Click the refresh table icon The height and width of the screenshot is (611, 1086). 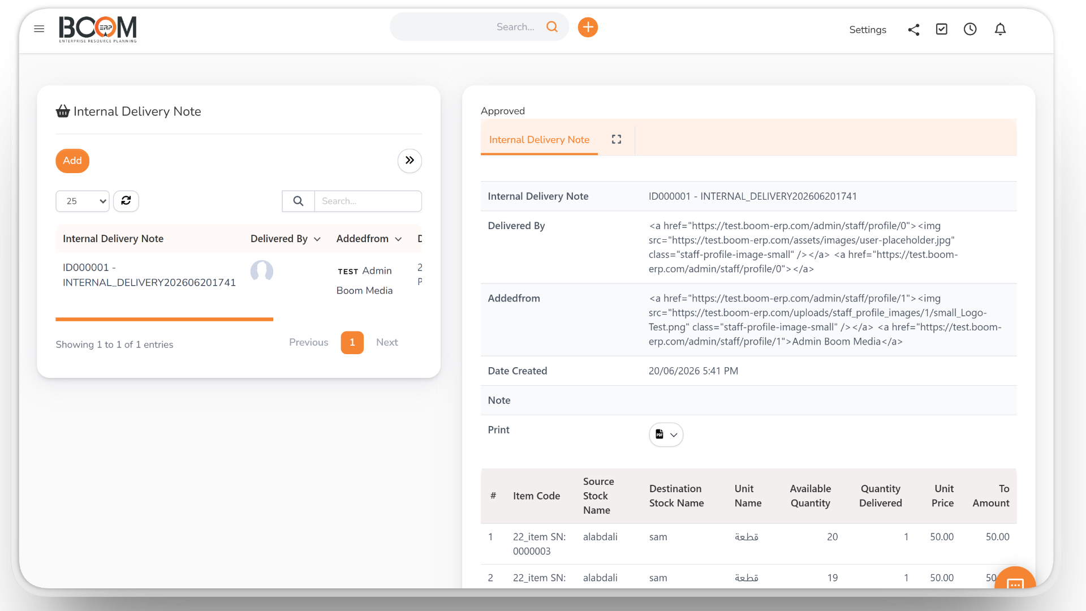coord(126,201)
